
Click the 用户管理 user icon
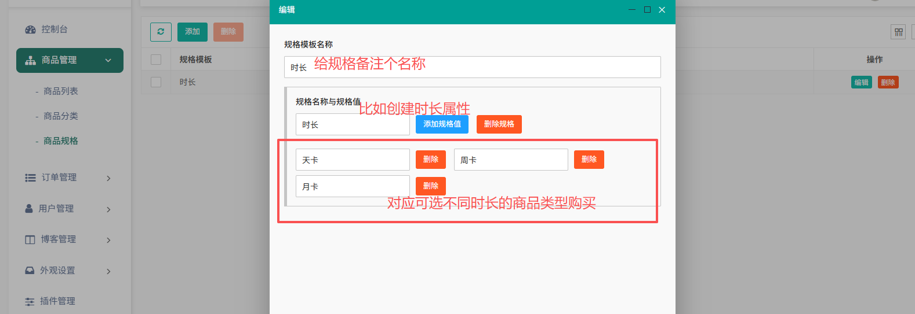tap(29, 209)
